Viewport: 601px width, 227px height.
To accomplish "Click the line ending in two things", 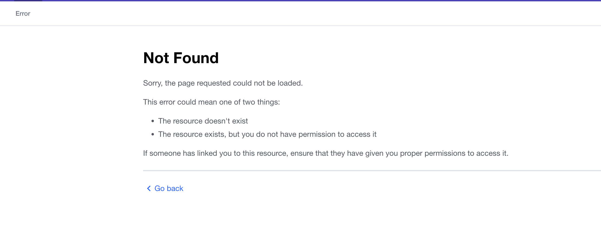I will (x=211, y=102).
